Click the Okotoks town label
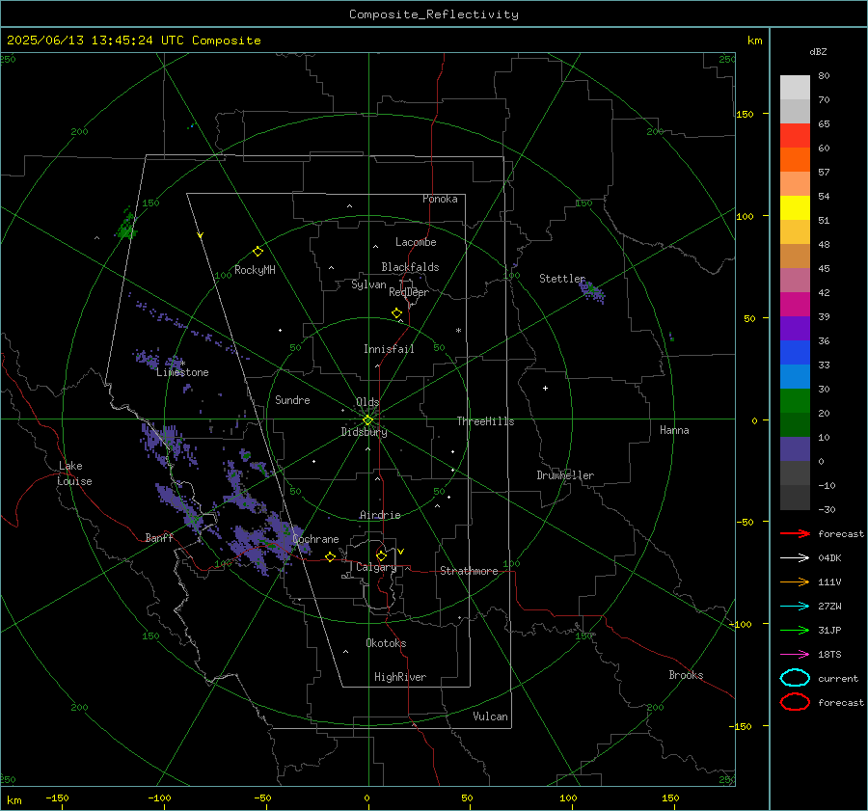The image size is (868, 811). (x=386, y=643)
